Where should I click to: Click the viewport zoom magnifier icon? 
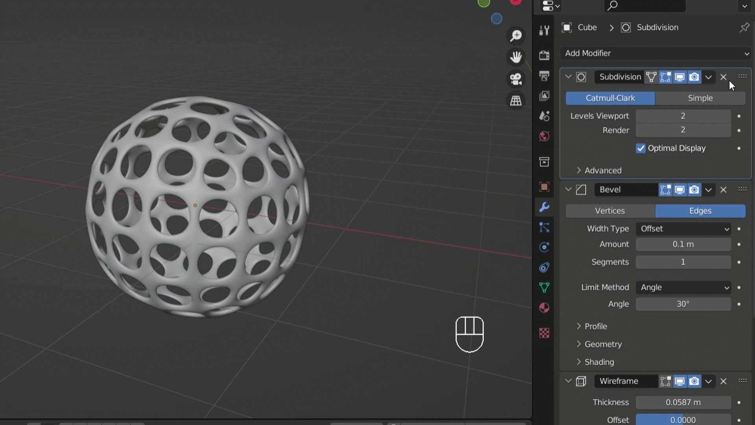coord(516,36)
